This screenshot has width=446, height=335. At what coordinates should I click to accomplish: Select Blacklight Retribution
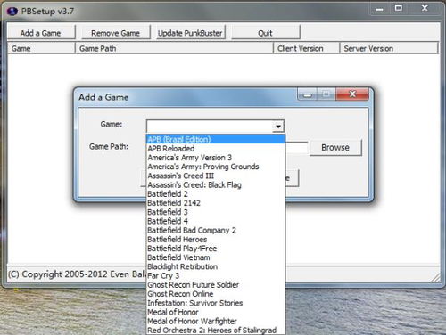coord(216,266)
